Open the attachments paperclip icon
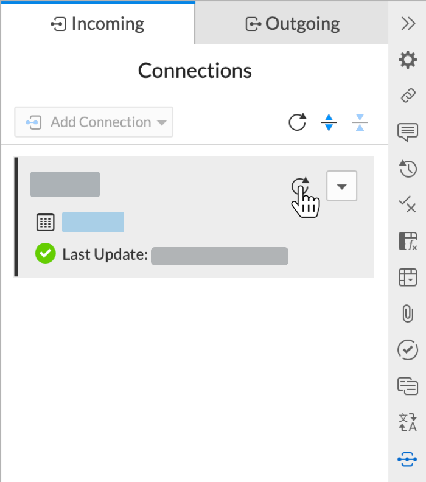This screenshot has height=482, width=426. pyautogui.click(x=407, y=313)
